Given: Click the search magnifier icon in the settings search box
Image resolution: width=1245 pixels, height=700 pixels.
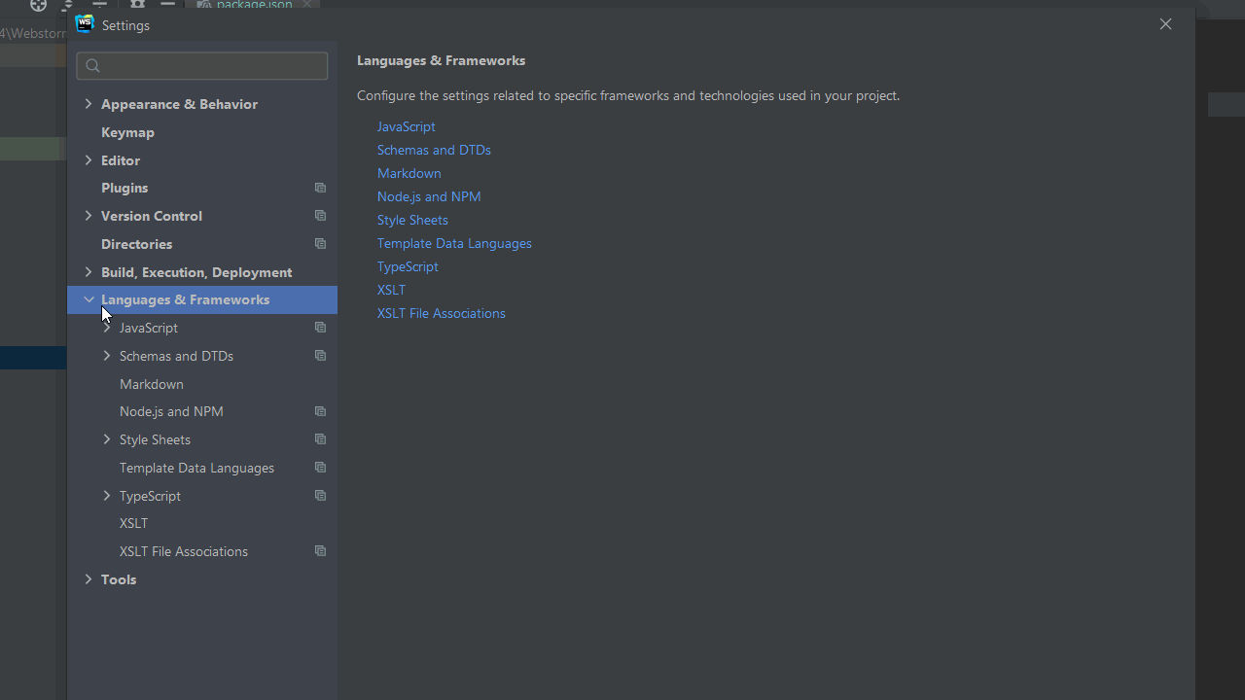Looking at the screenshot, I should (93, 66).
